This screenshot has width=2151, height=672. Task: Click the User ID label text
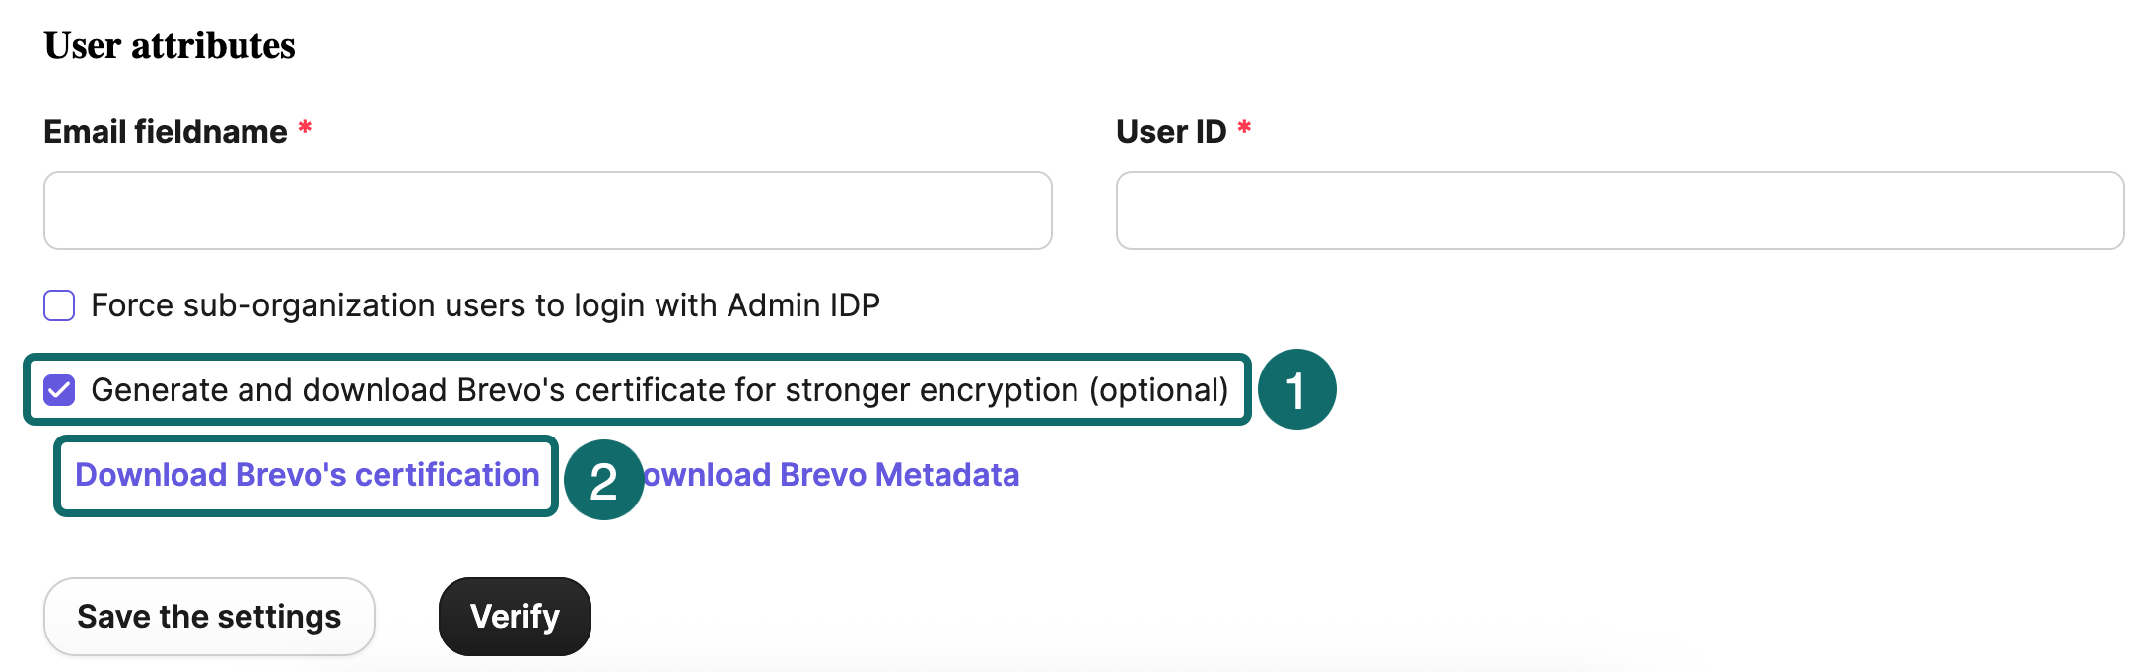click(x=1173, y=131)
